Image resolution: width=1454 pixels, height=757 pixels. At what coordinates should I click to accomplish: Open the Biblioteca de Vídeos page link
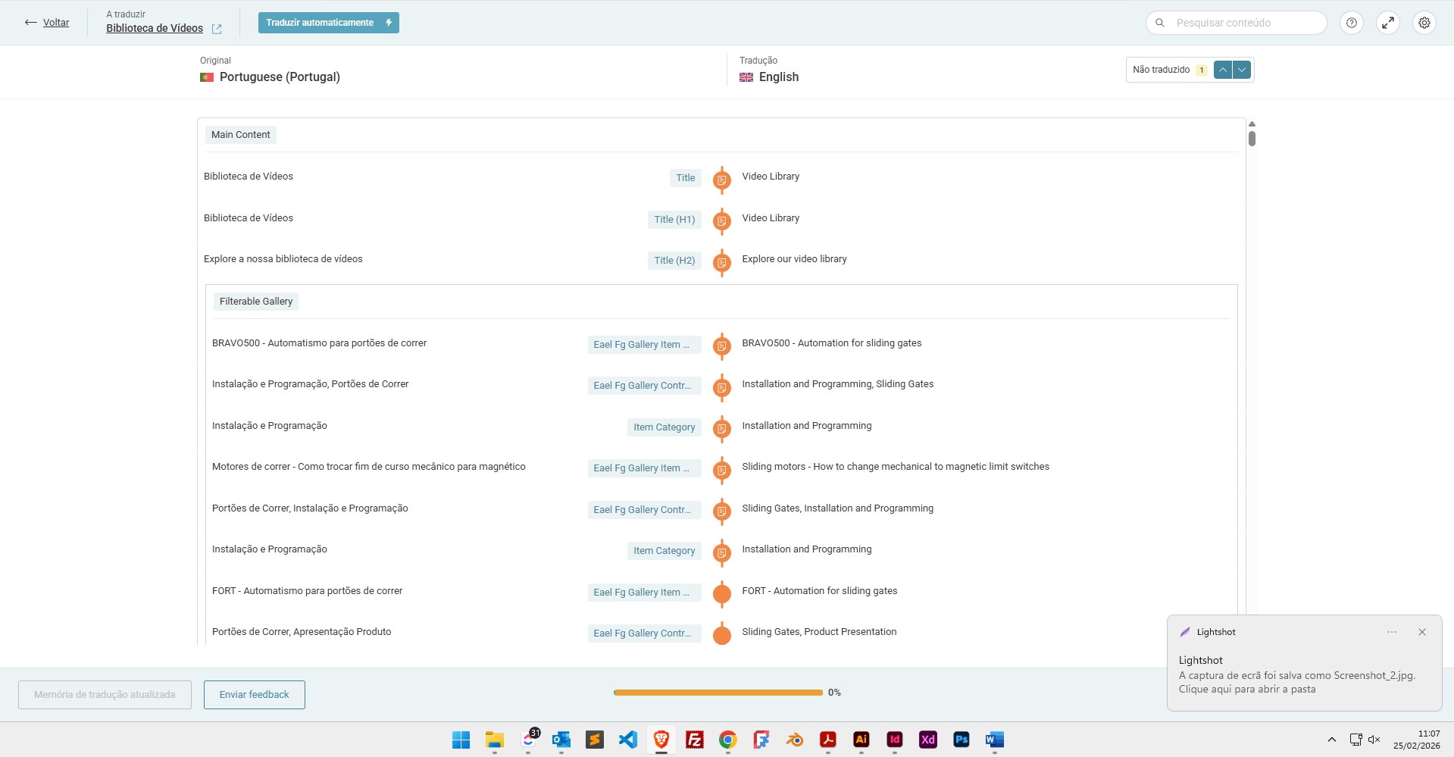[155, 28]
